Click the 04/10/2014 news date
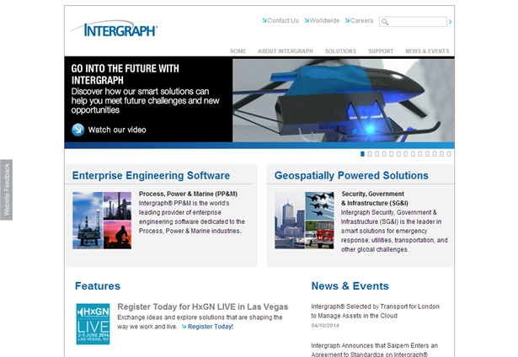This screenshot has height=357, width=518. coord(325,326)
